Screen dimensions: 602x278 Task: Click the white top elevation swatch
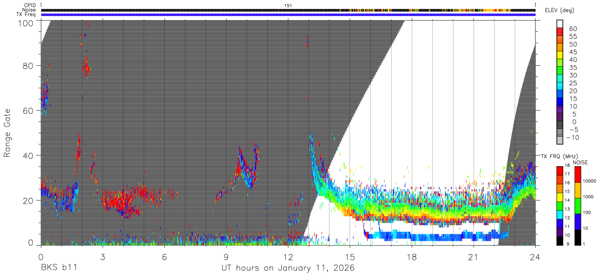click(x=560, y=25)
